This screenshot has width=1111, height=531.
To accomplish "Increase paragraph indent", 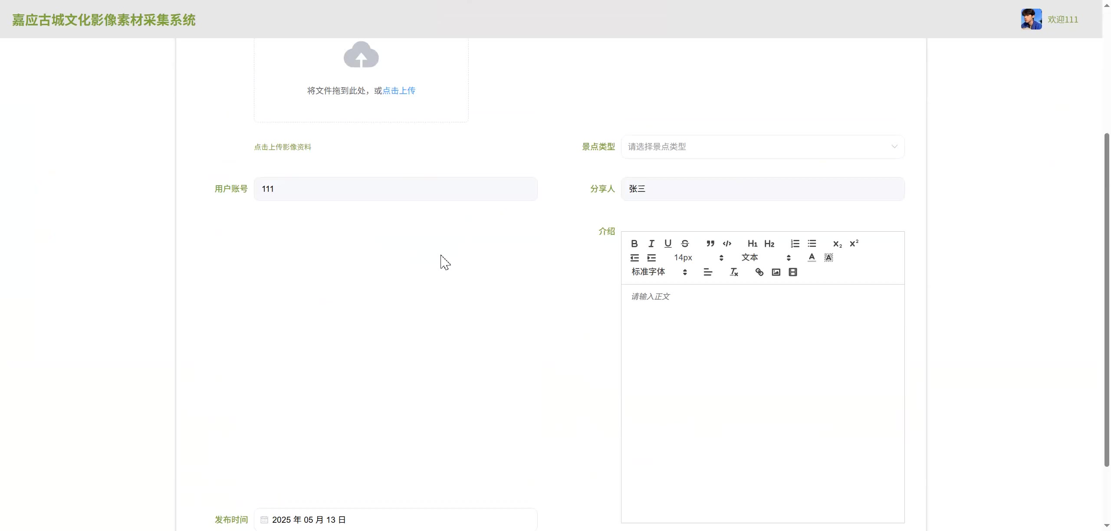I will point(651,258).
